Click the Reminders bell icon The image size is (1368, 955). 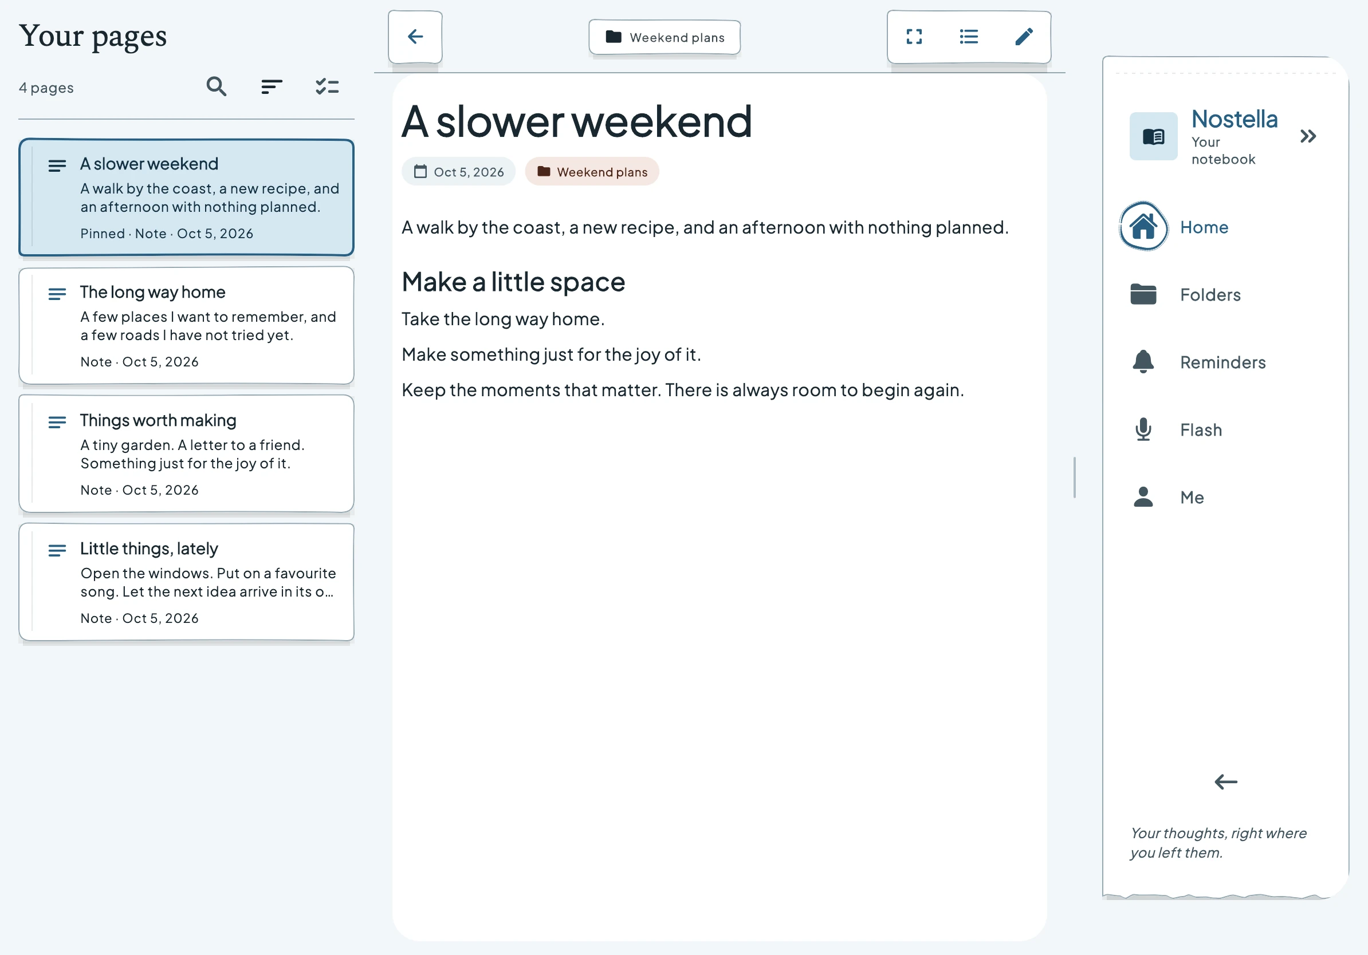click(x=1143, y=362)
